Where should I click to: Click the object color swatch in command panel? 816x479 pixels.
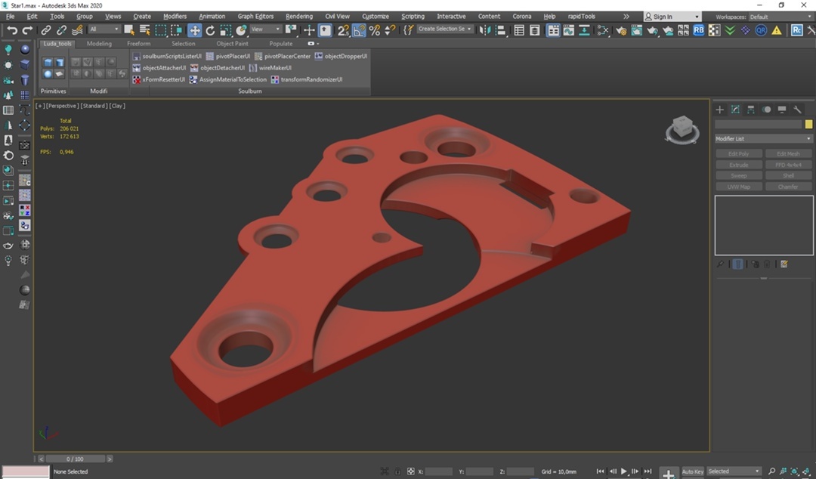(x=808, y=125)
